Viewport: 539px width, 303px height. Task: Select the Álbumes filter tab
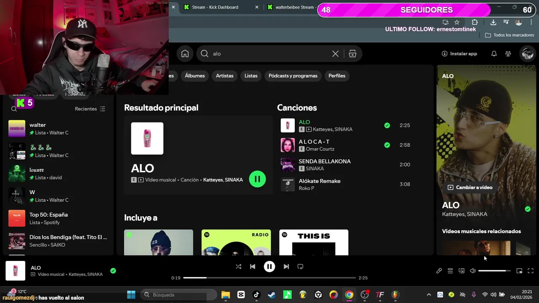coord(195,76)
